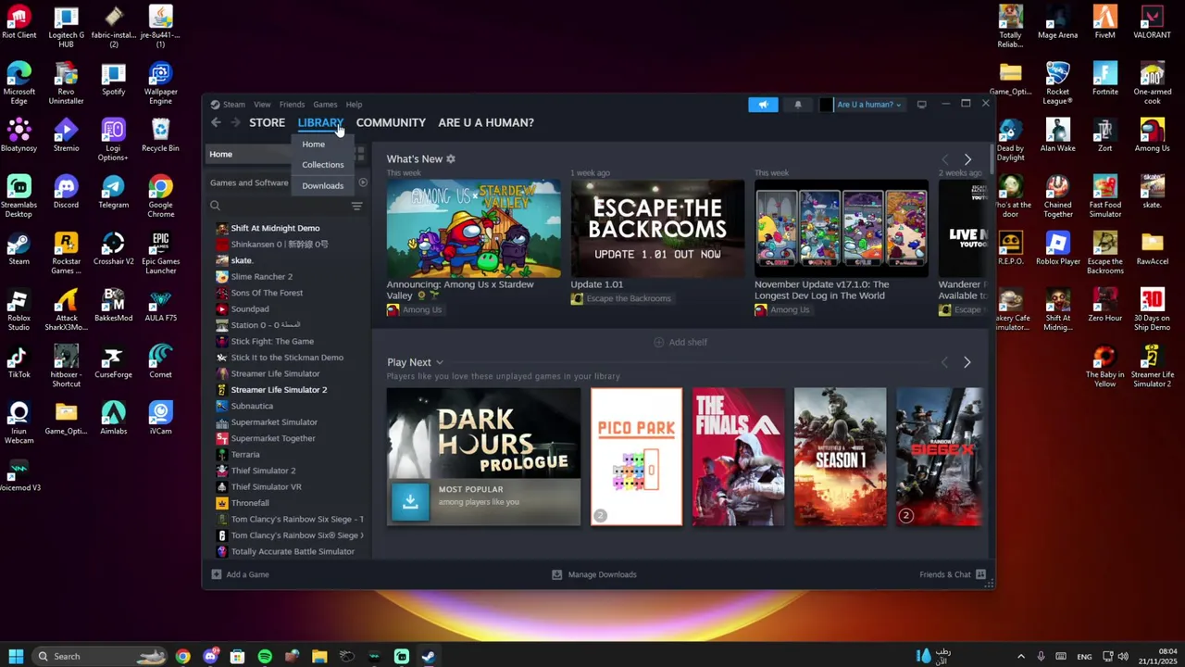The width and height of the screenshot is (1185, 667).
Task: Open the Steam notifications bell
Action: [x=798, y=105]
